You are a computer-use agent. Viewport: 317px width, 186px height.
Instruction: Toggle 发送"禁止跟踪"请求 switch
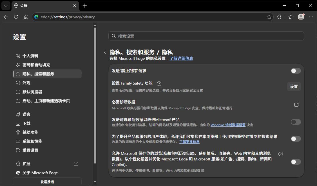pos(296,71)
